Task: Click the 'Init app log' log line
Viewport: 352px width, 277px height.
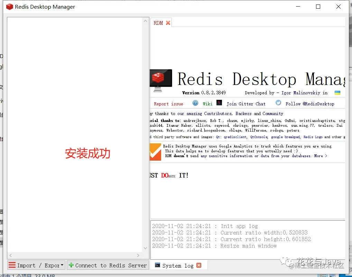Action: click(205, 226)
